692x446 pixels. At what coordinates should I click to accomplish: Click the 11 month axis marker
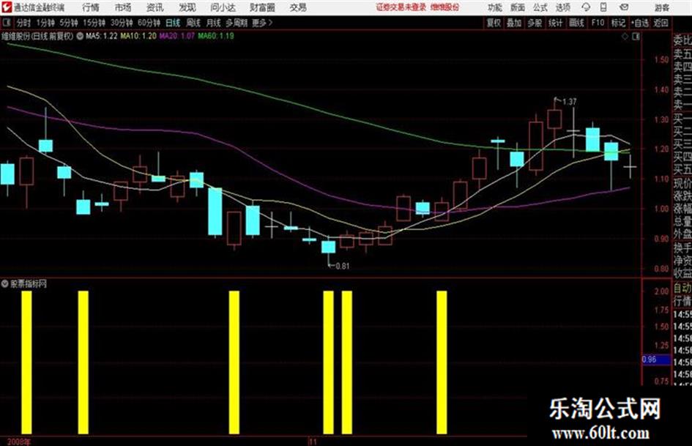pyautogui.click(x=313, y=442)
